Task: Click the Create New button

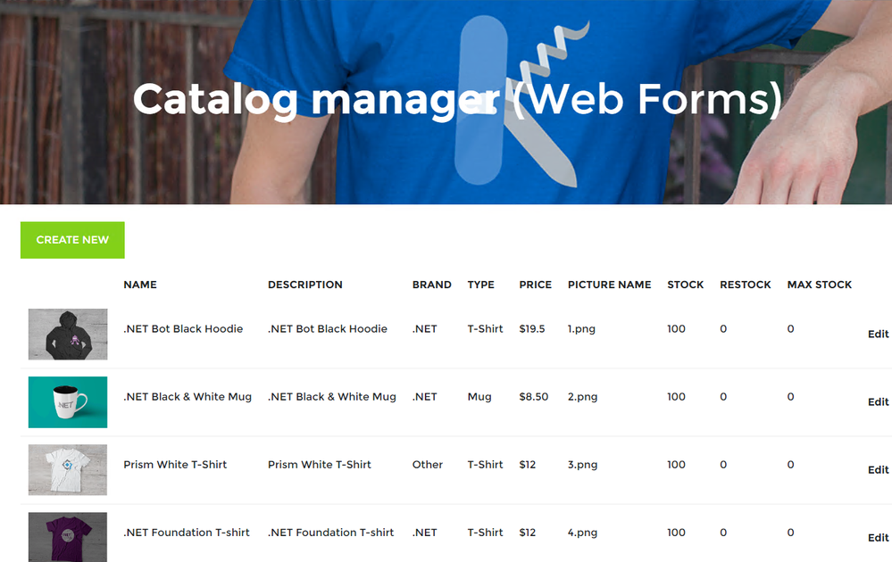Action: tap(72, 240)
